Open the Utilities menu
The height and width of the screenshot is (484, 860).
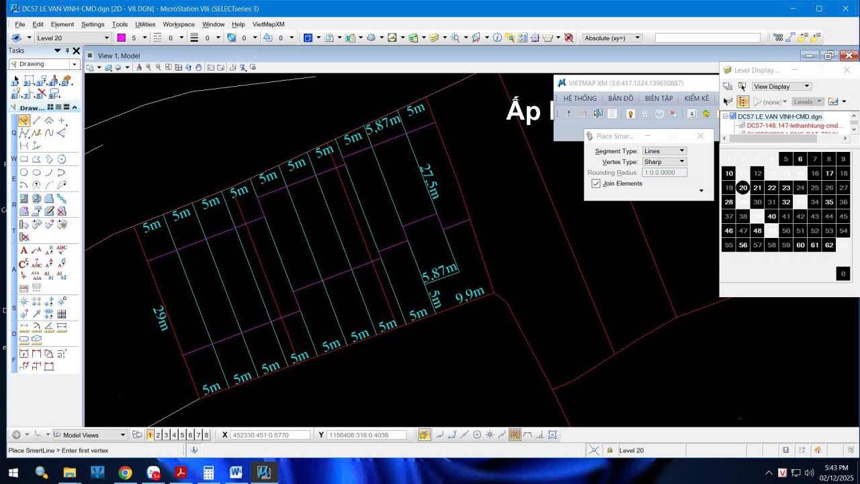click(145, 24)
